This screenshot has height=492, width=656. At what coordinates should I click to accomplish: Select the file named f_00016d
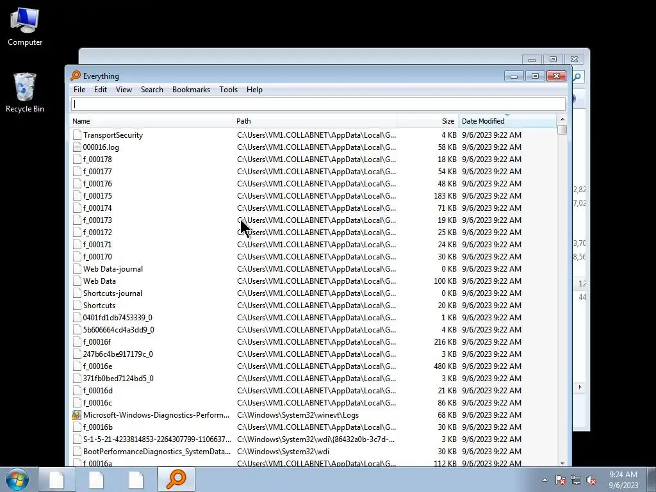click(98, 390)
